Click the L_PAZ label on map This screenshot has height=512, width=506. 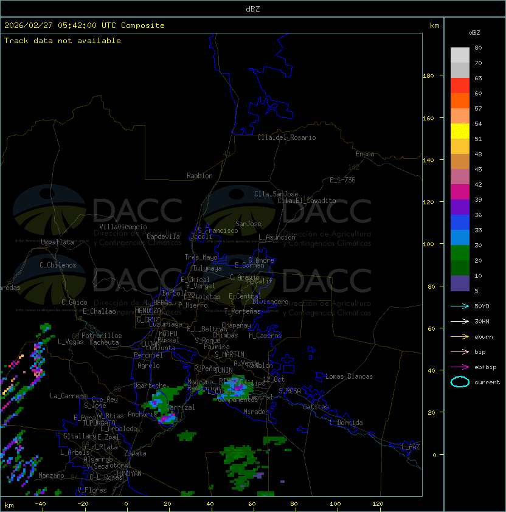(411, 447)
